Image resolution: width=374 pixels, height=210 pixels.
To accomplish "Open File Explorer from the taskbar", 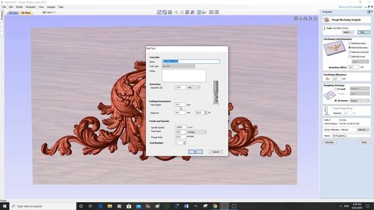I will 110,206.
